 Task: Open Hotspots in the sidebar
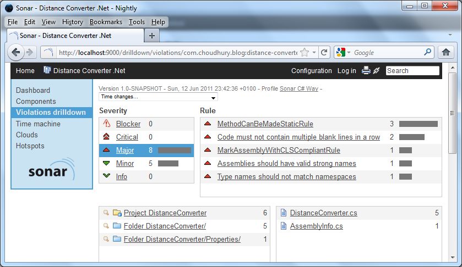pyautogui.click(x=30, y=146)
